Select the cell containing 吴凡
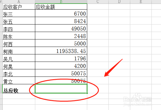The height and width of the screenshot is (110, 161). (x=19, y=58)
